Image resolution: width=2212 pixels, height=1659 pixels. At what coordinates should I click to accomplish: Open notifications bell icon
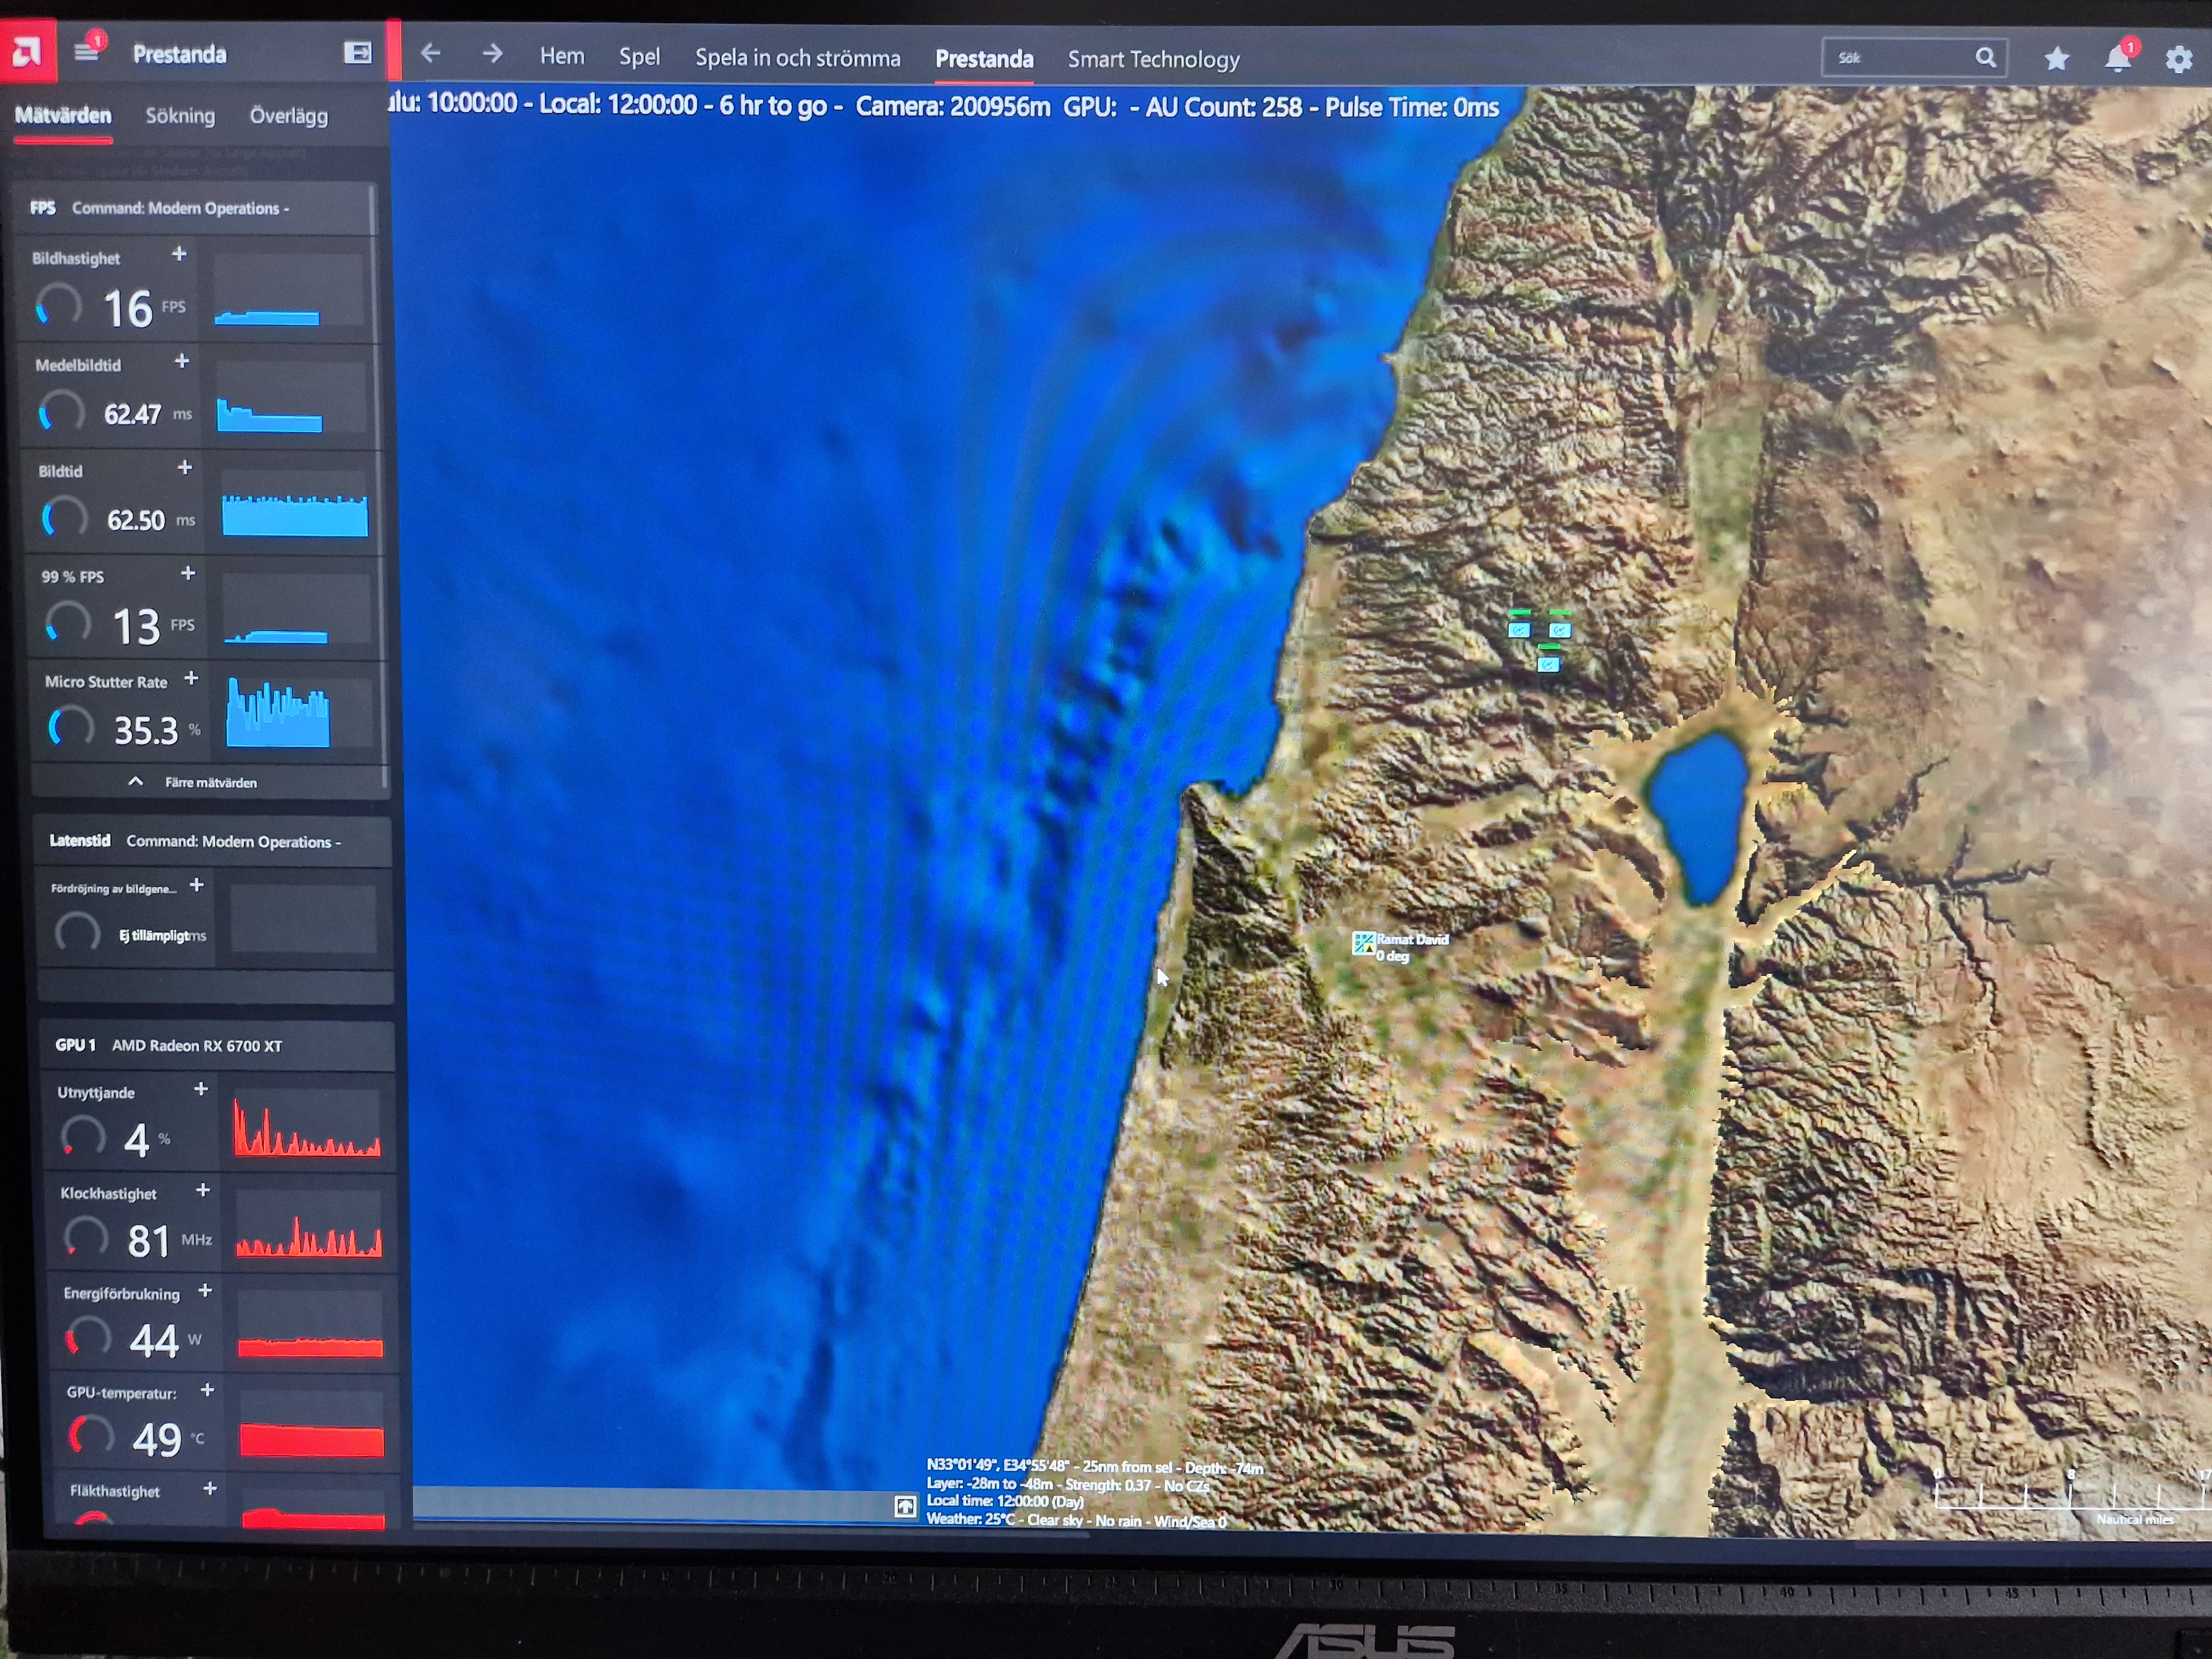[x=2117, y=59]
